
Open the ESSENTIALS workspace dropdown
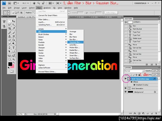click(141, 3)
